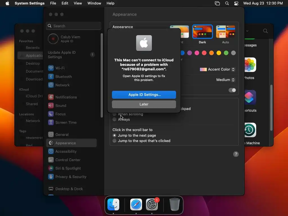Open Privacy & Security hand icon
This screenshot has height=216, width=288.
point(51,177)
